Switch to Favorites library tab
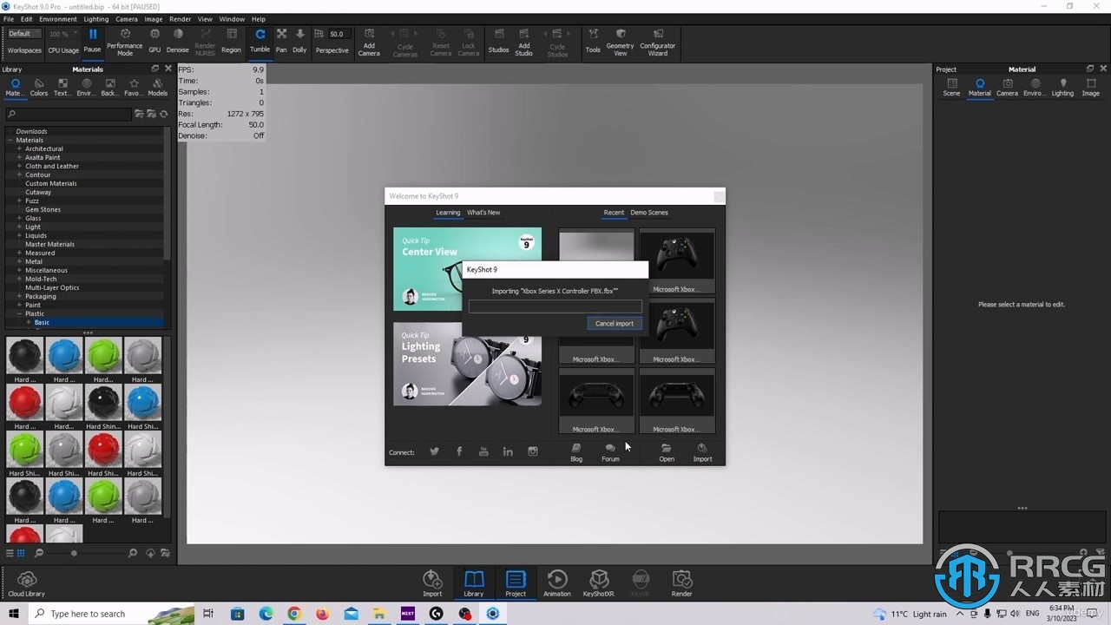This screenshot has height=625, width=1111. click(133, 88)
